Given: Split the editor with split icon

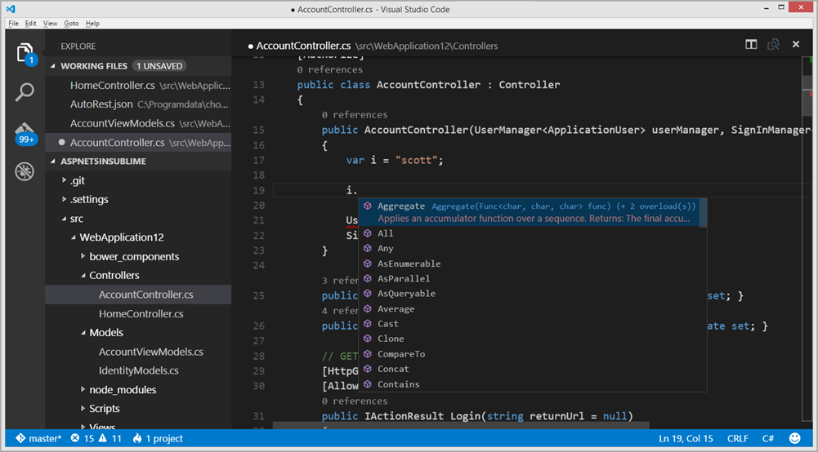Looking at the screenshot, I should point(751,45).
